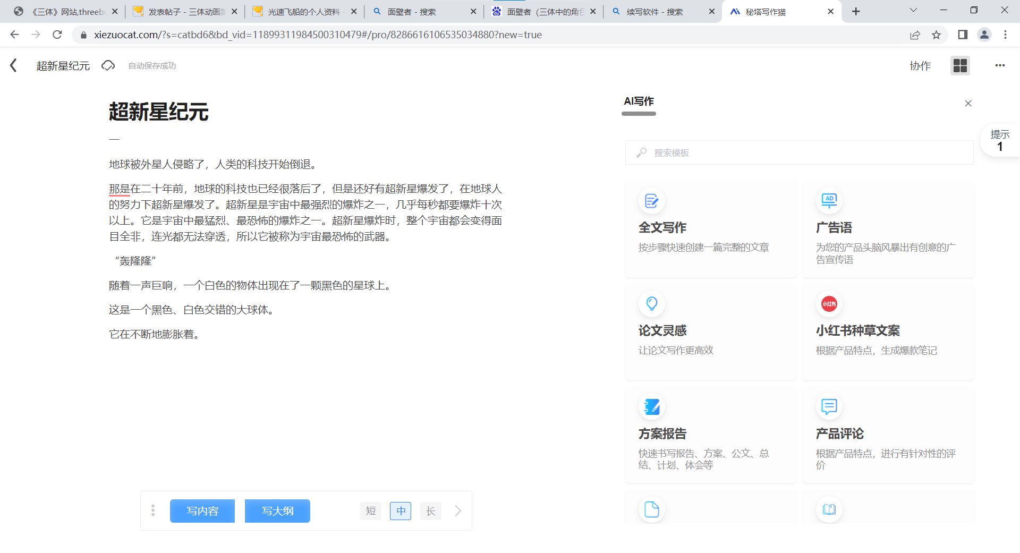Click the document page icon below 方案报告
This screenshot has width=1020, height=553.
[x=652, y=509]
